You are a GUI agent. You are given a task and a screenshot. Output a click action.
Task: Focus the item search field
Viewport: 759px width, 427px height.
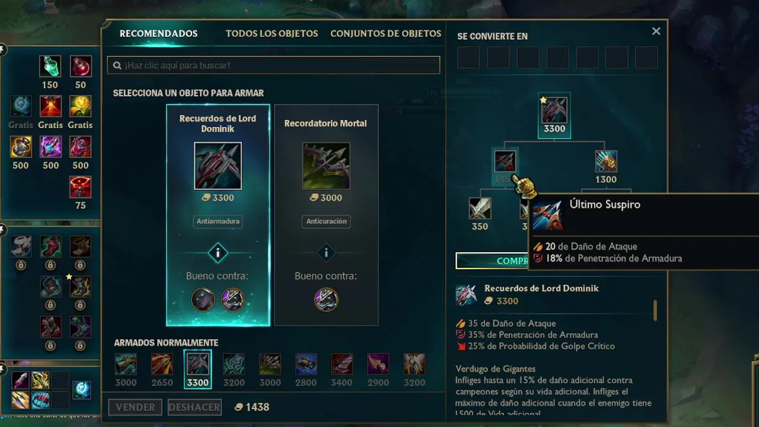pyautogui.click(x=274, y=65)
